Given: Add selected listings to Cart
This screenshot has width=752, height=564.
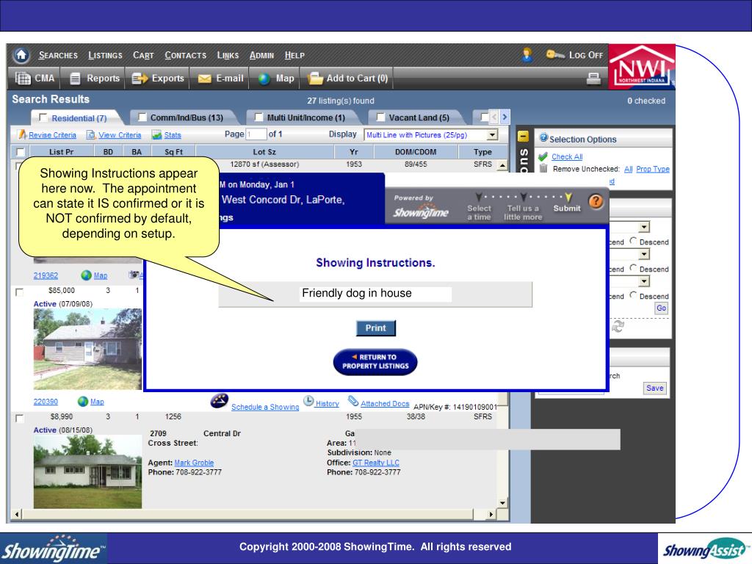Looking at the screenshot, I should point(347,78).
